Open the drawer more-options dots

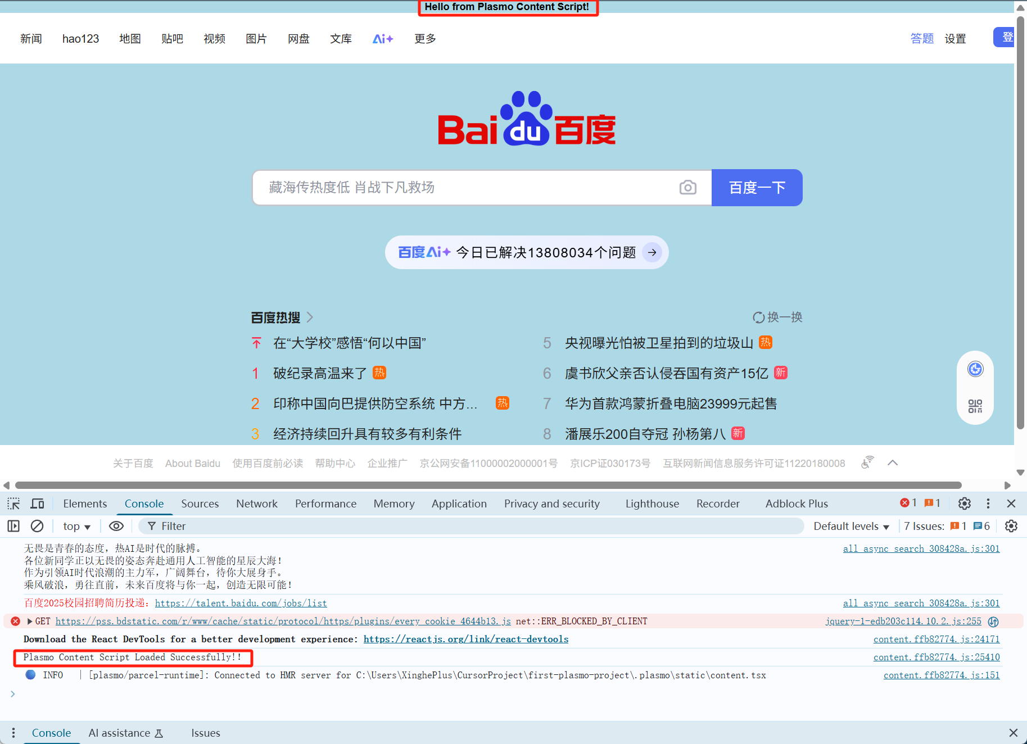13,733
